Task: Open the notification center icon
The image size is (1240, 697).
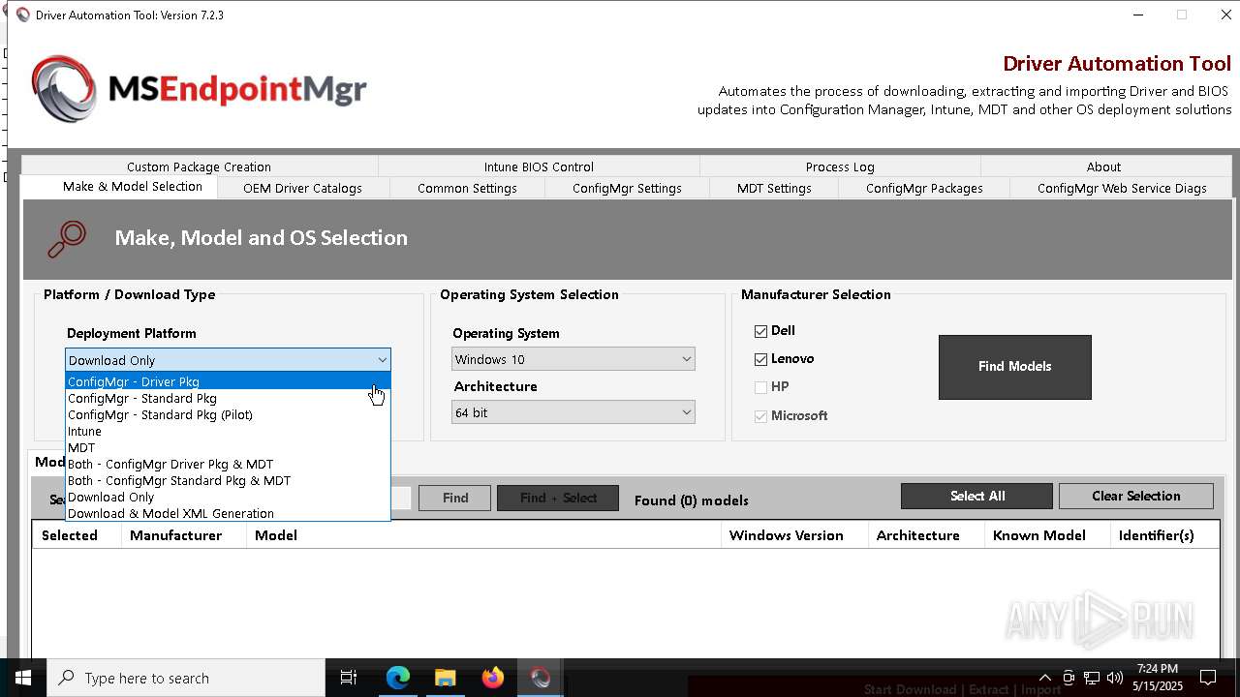Action: point(1208,678)
